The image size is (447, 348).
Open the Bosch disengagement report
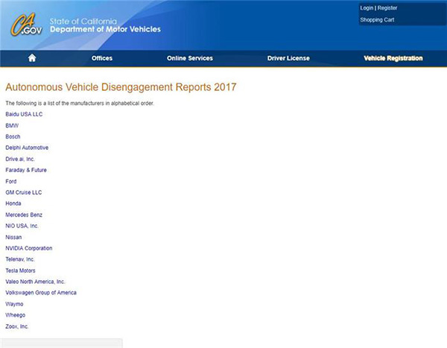point(13,136)
